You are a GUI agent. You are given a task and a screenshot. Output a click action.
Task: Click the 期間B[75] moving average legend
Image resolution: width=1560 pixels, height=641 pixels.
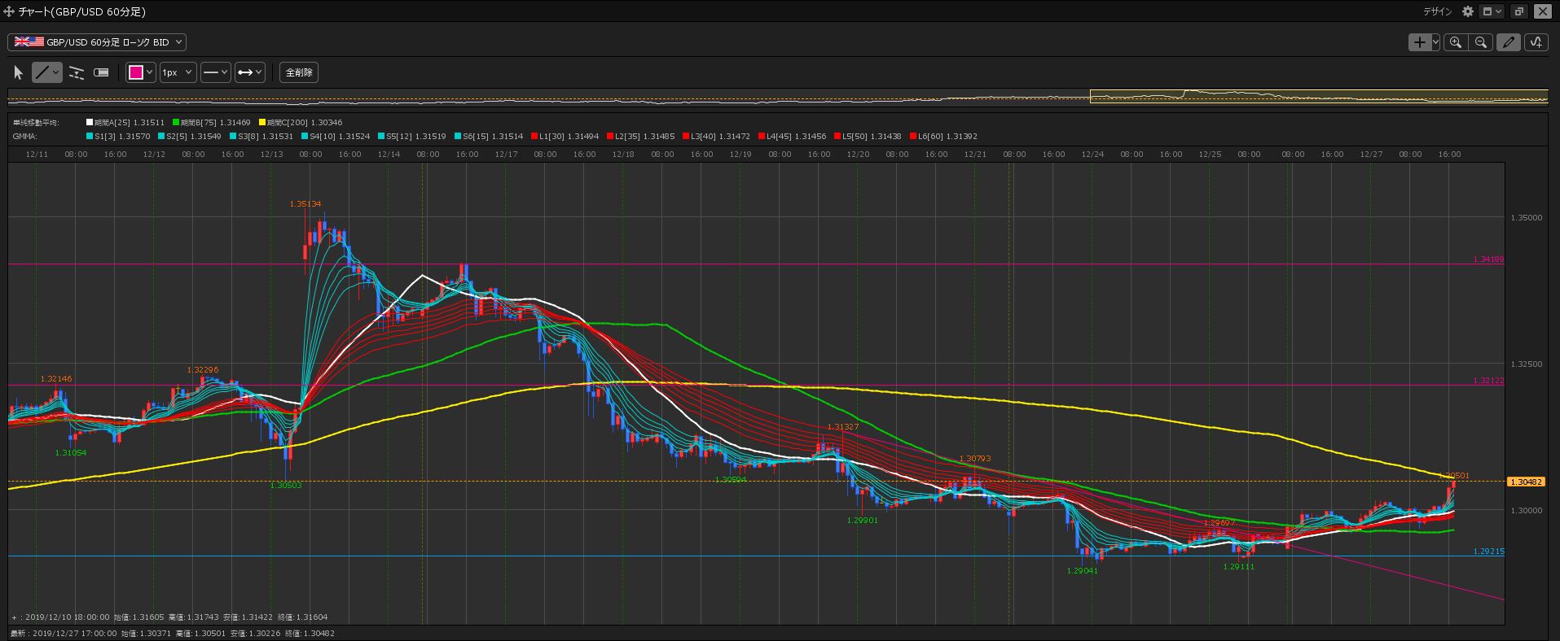click(212, 122)
